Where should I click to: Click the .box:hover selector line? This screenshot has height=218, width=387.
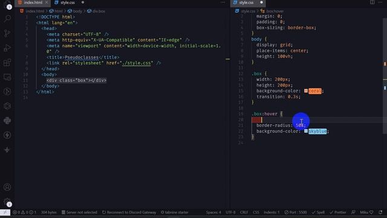tap(267, 114)
